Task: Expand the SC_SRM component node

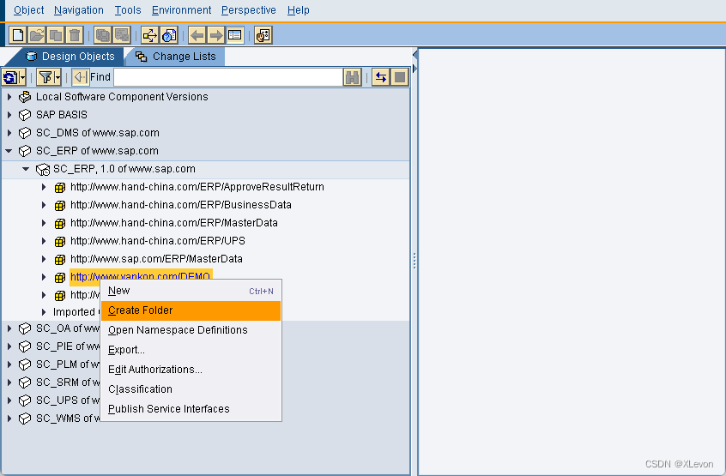Action: [9, 383]
